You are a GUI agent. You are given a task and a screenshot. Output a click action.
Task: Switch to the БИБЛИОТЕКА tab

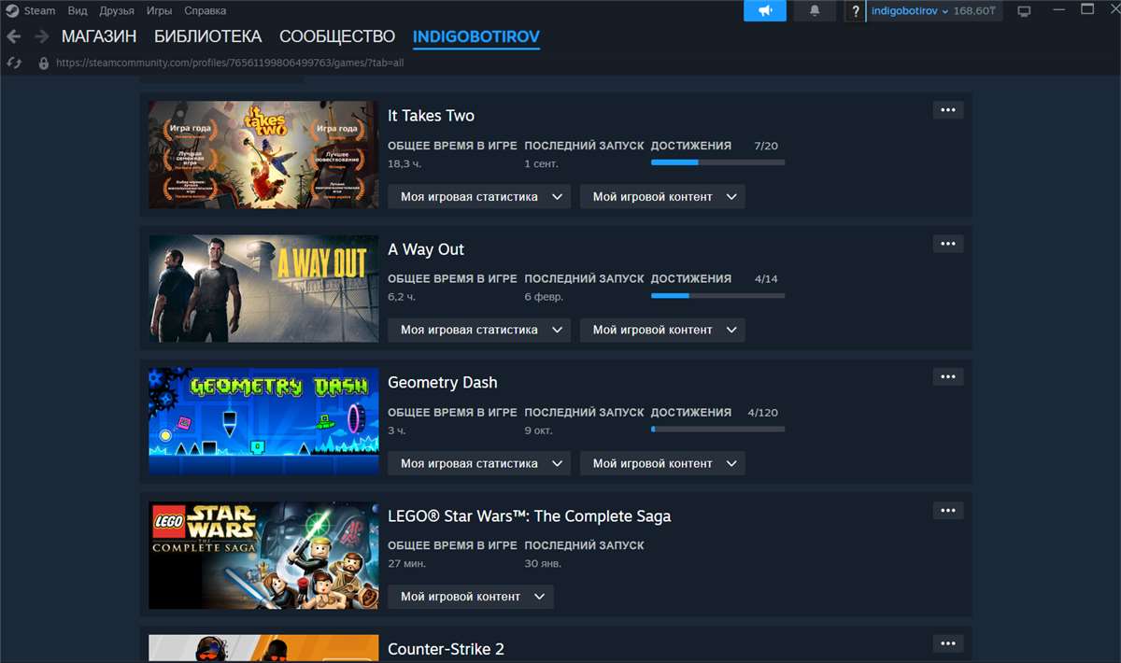tap(207, 36)
